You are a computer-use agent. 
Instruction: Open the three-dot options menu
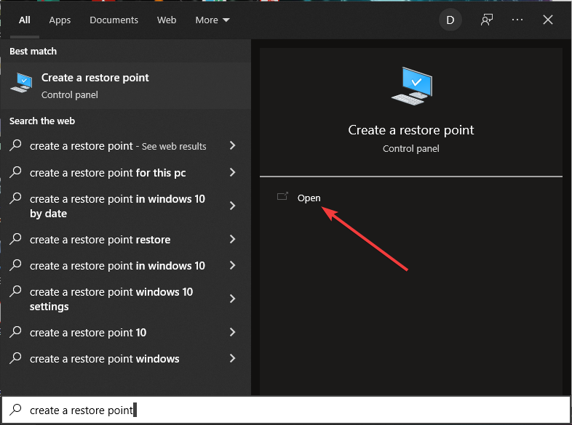coord(517,20)
